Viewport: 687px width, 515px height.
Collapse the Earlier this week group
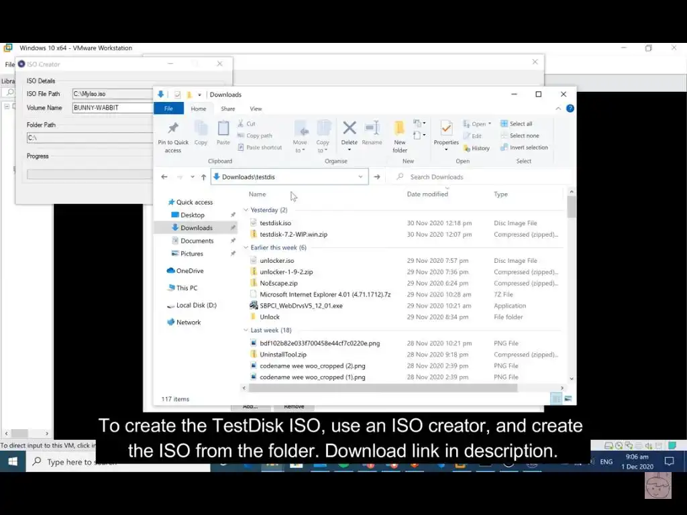pos(246,247)
